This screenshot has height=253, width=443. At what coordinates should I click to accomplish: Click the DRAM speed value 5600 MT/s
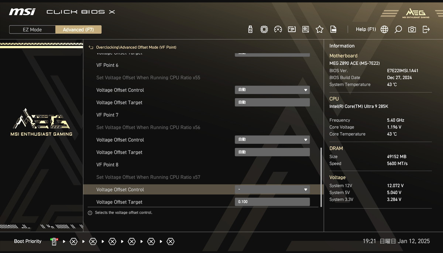coord(397,164)
